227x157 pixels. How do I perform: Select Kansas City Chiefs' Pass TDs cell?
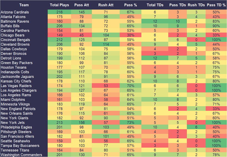[x=177, y=81]
